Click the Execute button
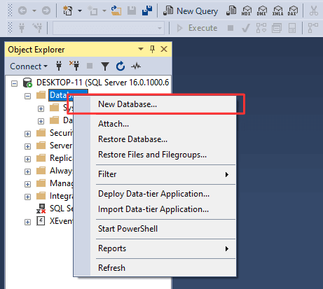The height and width of the screenshot is (289, 323). (x=197, y=28)
